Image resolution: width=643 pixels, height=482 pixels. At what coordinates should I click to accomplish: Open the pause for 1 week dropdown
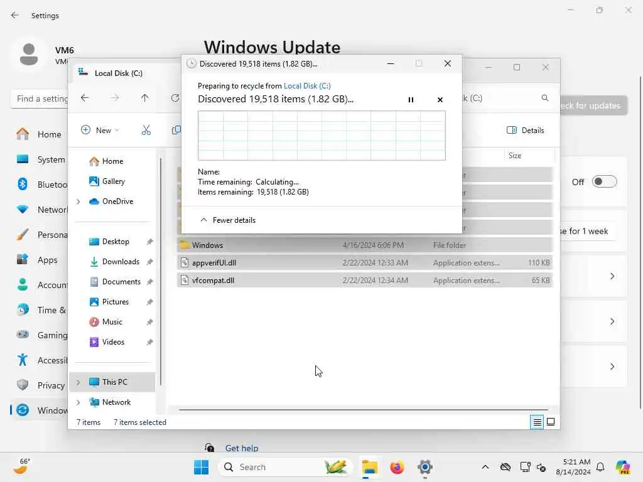pos(587,231)
